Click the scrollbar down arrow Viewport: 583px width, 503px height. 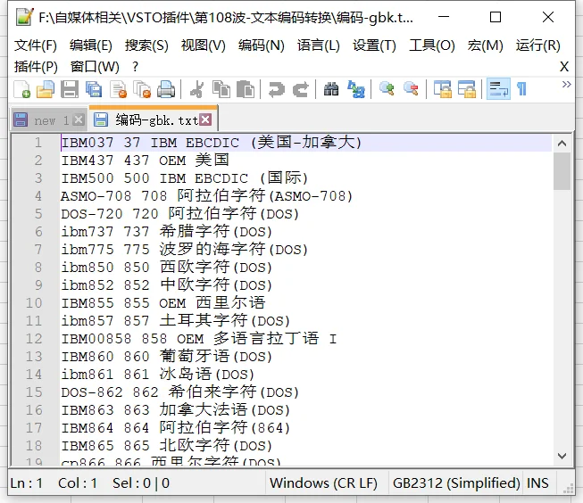pyautogui.click(x=562, y=456)
